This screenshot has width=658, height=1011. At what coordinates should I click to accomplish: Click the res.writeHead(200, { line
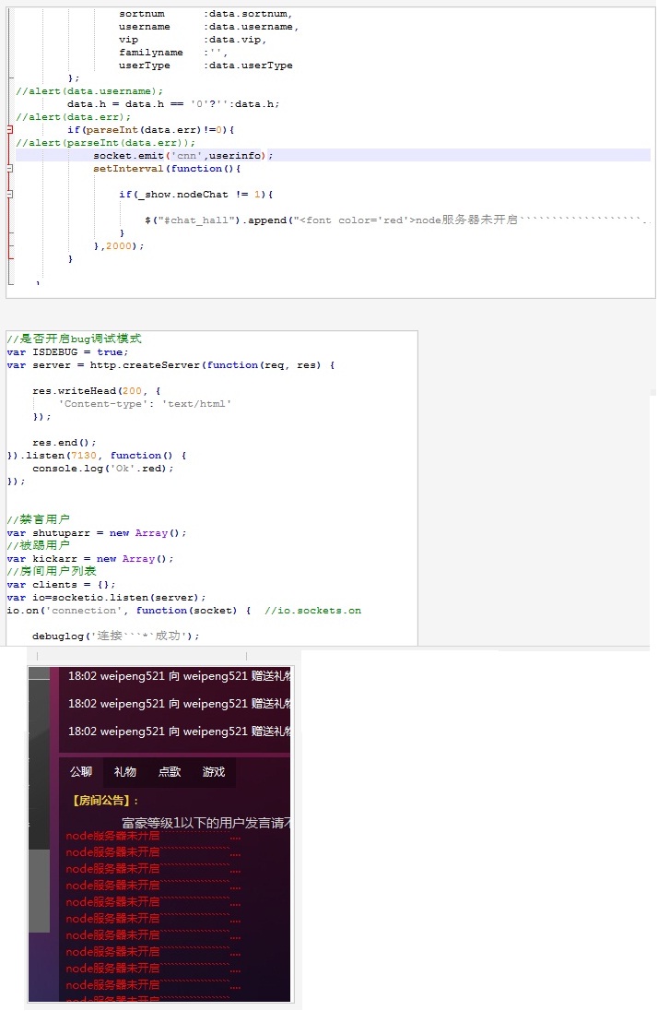(x=97, y=391)
